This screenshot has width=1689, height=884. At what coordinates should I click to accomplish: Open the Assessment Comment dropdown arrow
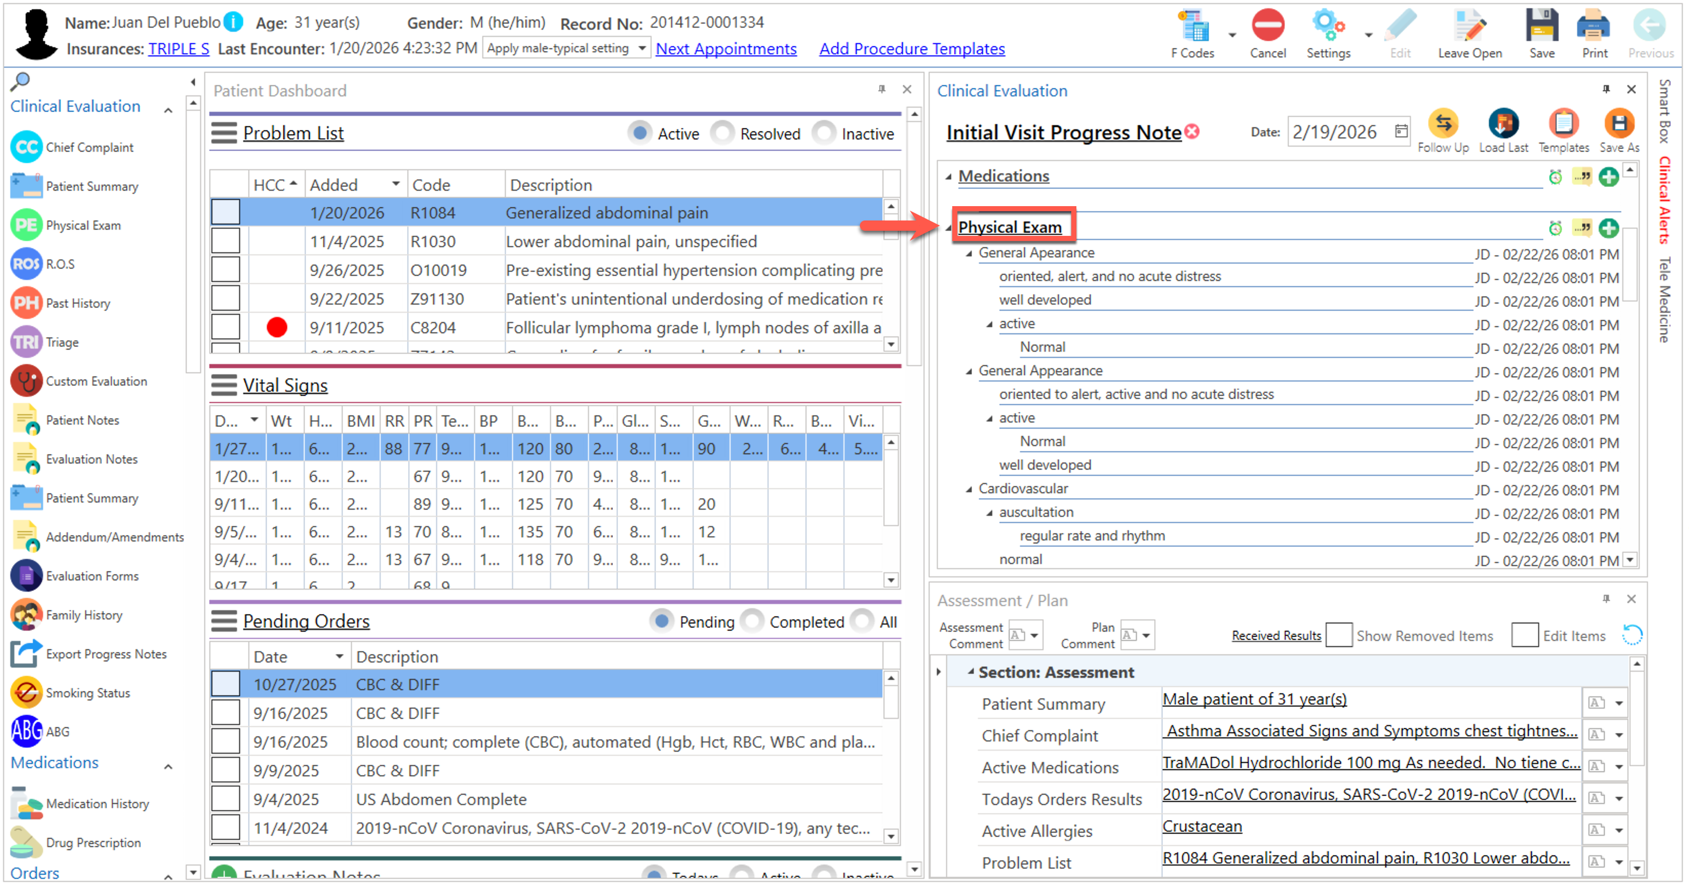[1035, 635]
